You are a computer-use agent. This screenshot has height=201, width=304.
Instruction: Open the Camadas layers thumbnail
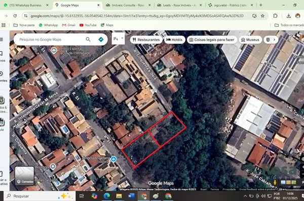click(24, 176)
